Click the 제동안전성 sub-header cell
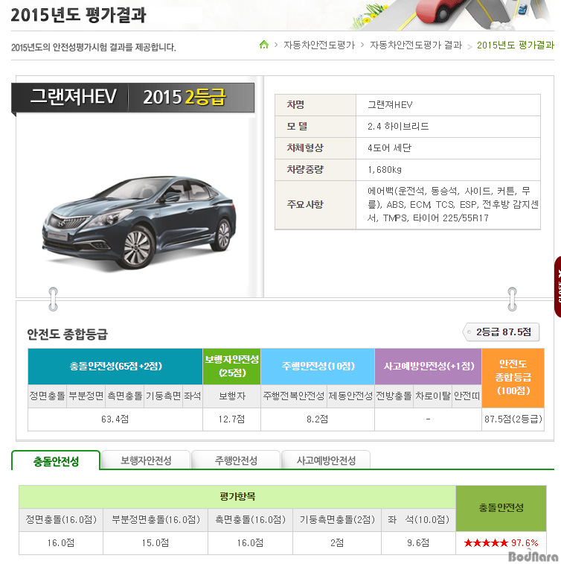The width and height of the screenshot is (561, 564). pyautogui.click(x=350, y=396)
